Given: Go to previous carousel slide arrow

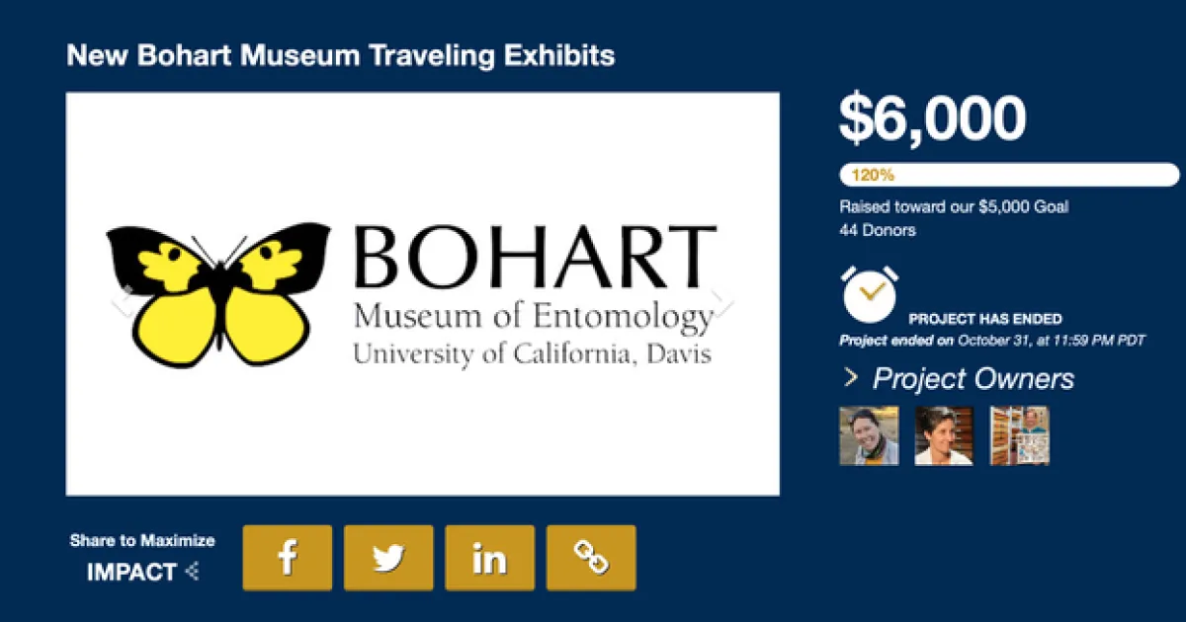Looking at the screenshot, I should pos(123,303).
